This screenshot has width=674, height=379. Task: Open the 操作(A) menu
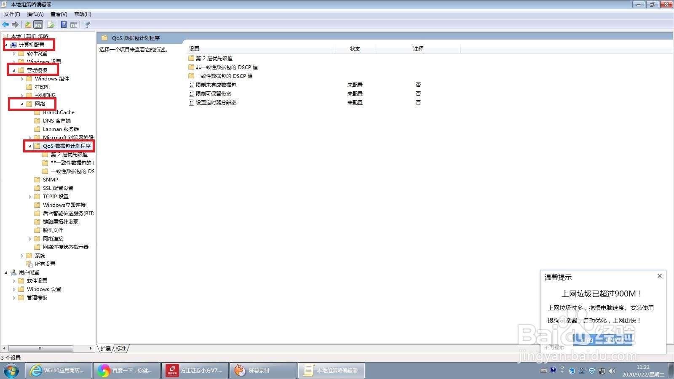click(x=36, y=14)
